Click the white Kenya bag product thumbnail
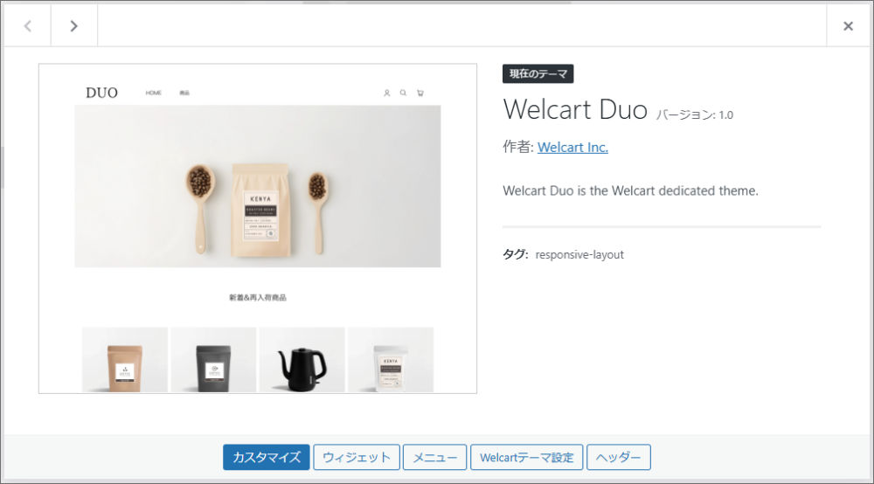This screenshot has width=874, height=484. coord(391,360)
